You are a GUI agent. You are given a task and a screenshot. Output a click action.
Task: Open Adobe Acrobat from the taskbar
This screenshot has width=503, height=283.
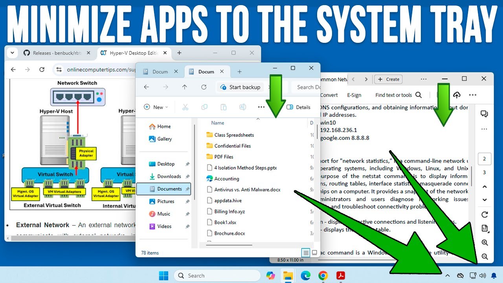tap(340, 276)
